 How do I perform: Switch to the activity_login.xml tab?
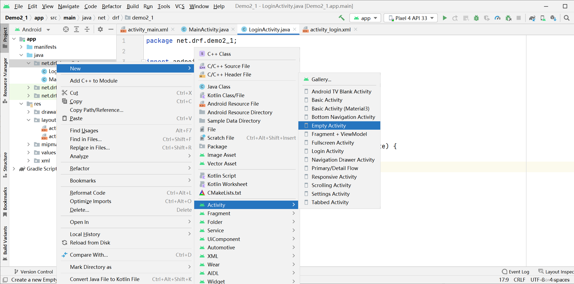pyautogui.click(x=330, y=30)
